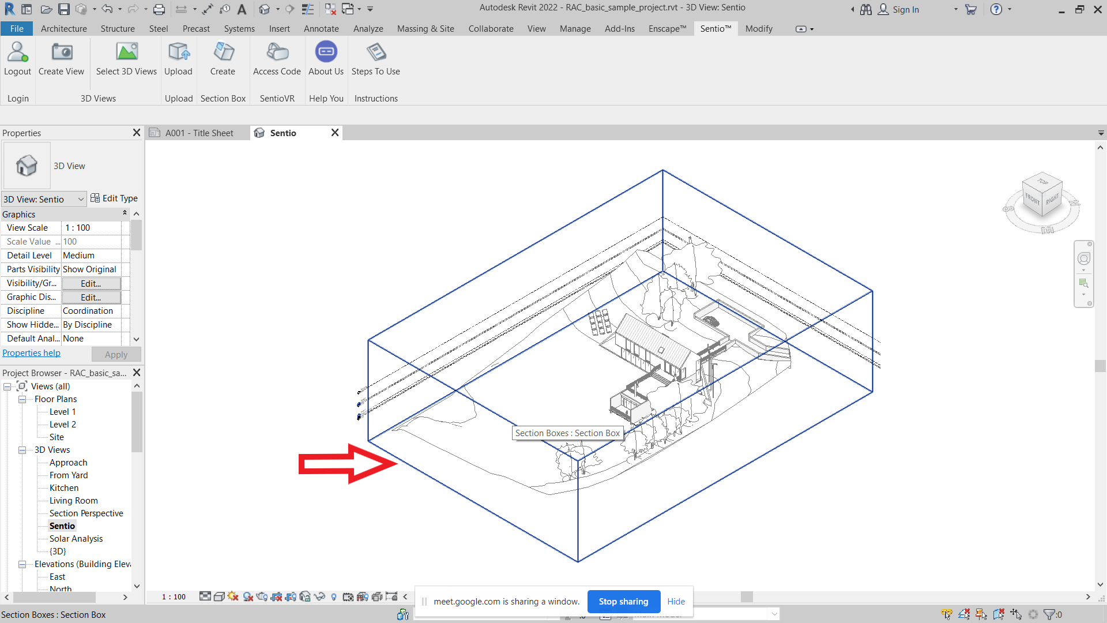Click the Create View camera icon
Image resolution: width=1107 pixels, height=623 pixels.
62,52
